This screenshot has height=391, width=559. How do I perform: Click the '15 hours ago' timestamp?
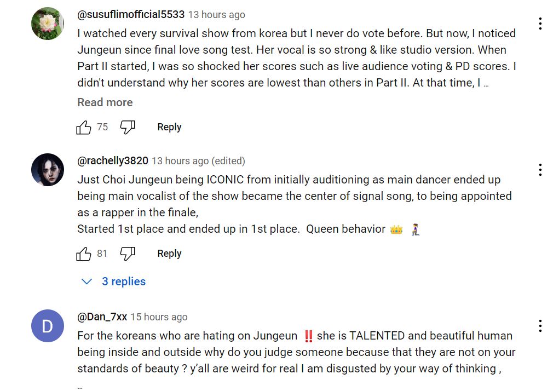[159, 317]
